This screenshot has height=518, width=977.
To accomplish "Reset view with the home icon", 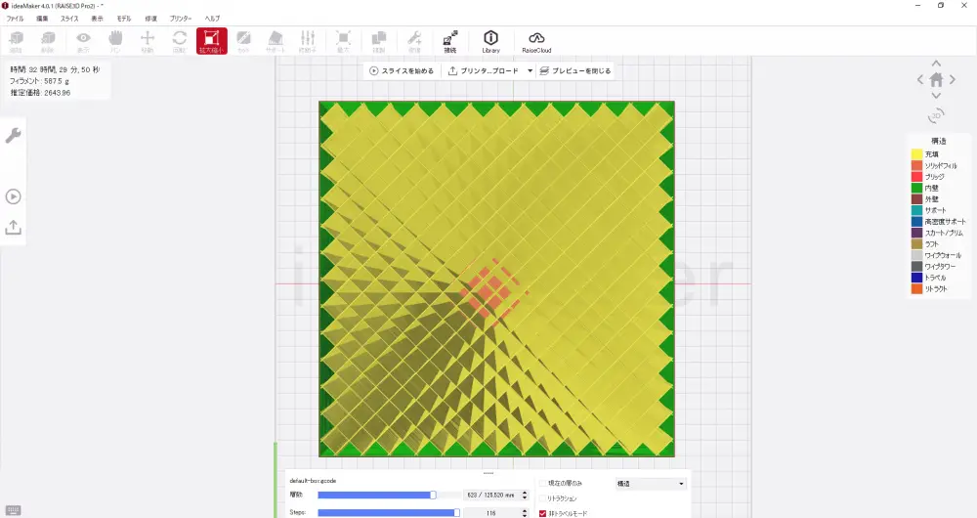I will 936,79.
